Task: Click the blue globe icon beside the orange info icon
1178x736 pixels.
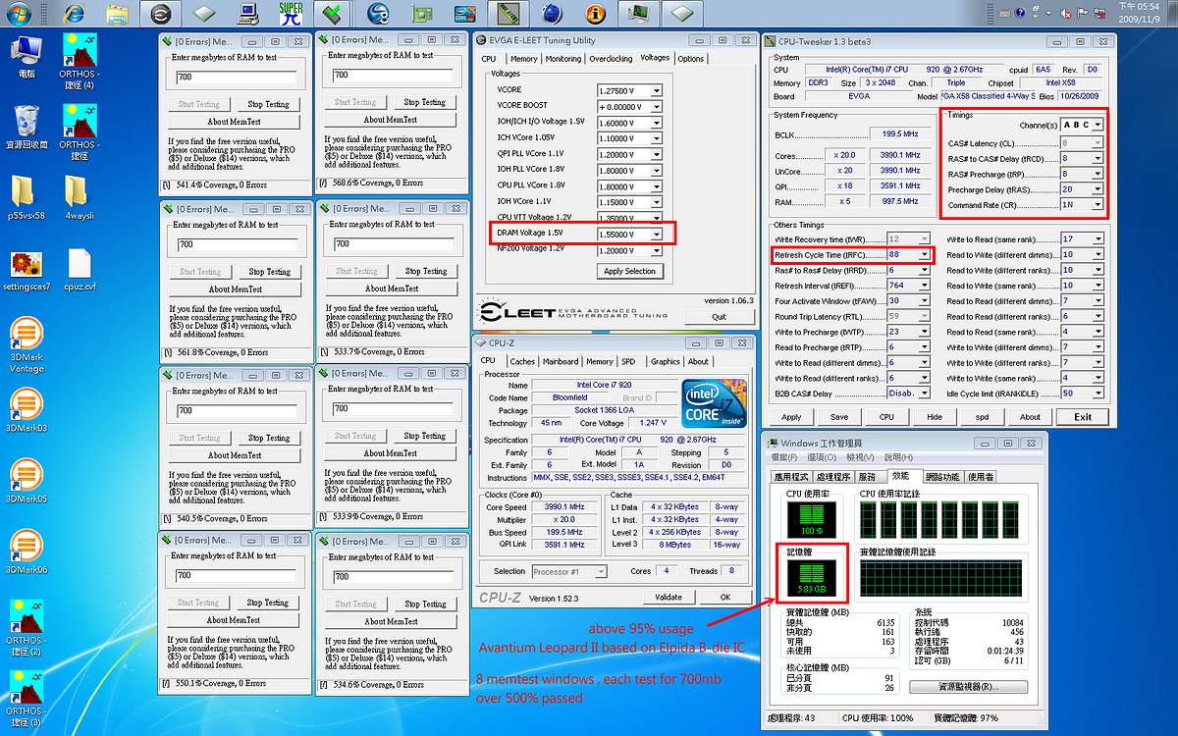Action: coord(552,14)
